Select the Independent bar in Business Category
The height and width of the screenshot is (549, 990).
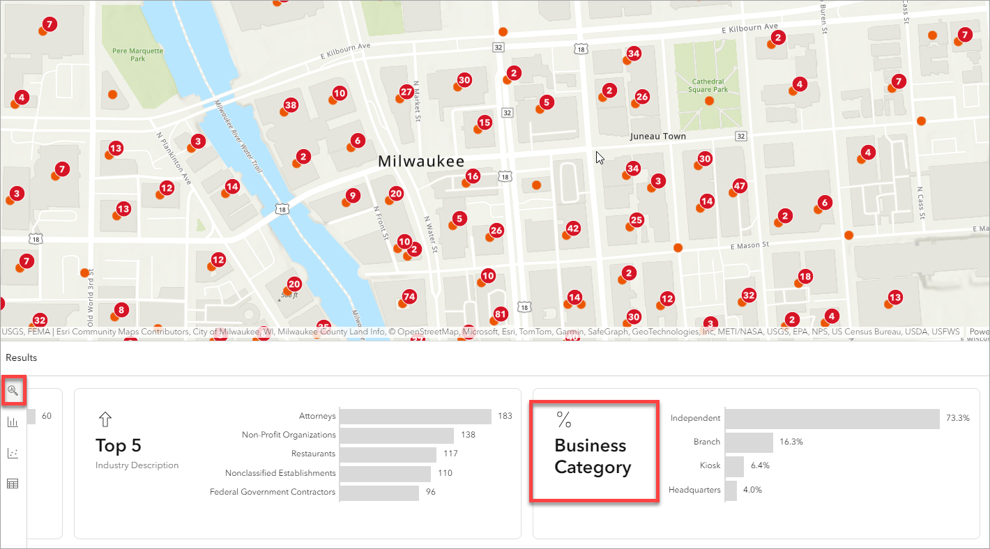coord(833,419)
